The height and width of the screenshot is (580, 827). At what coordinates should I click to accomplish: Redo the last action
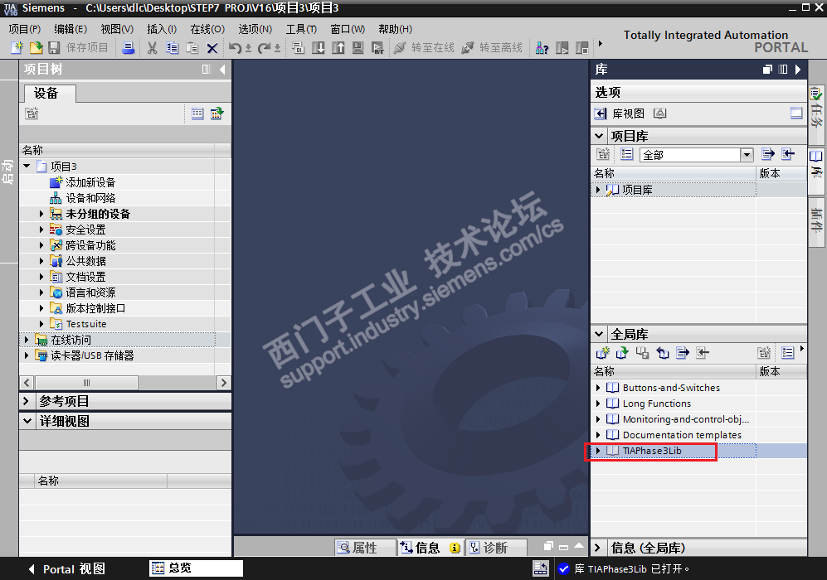pyautogui.click(x=264, y=48)
